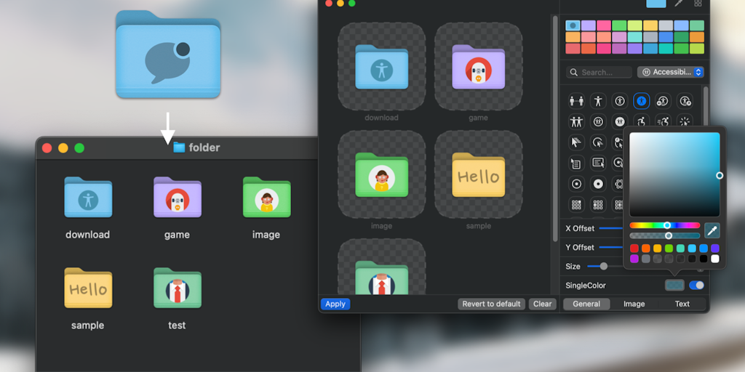Choose the unbadged two figures side by side symbol

click(x=576, y=122)
